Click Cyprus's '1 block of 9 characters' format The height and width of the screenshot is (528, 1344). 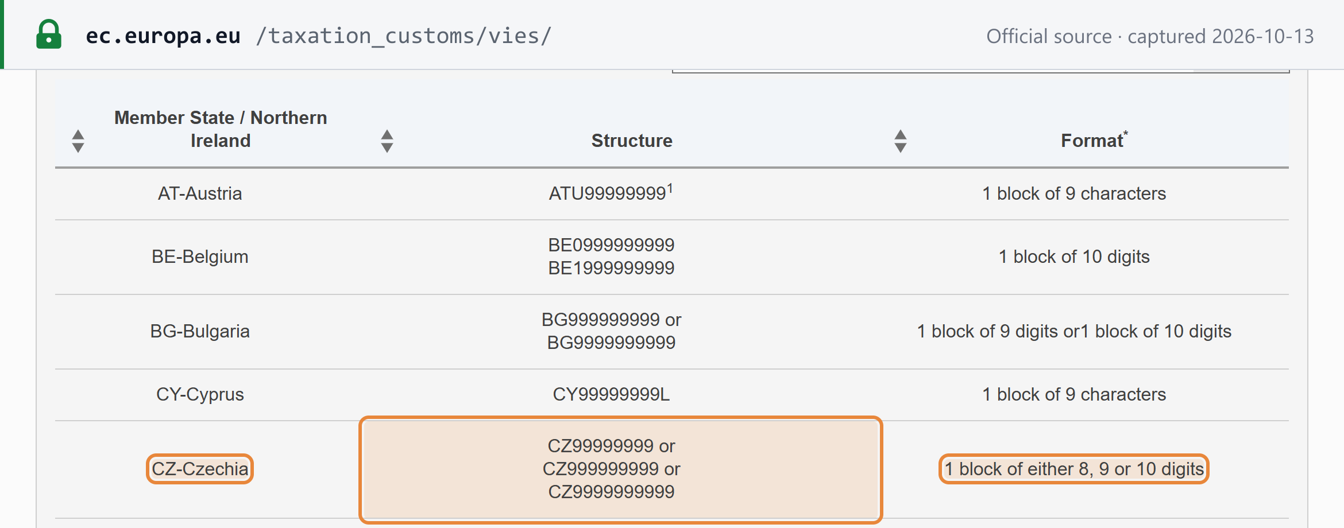[x=1074, y=394]
